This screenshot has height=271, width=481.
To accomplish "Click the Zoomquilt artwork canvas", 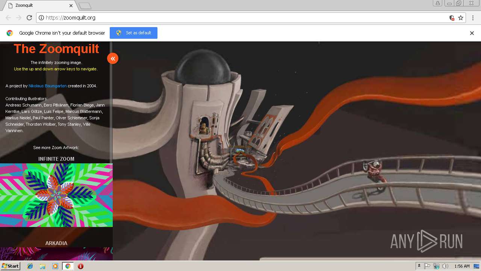I will [x=297, y=151].
